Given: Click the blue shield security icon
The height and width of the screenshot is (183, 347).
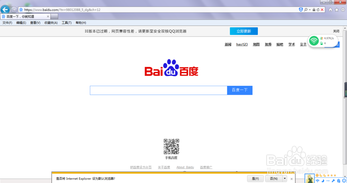Looking at the screenshot, I should (301, 10).
